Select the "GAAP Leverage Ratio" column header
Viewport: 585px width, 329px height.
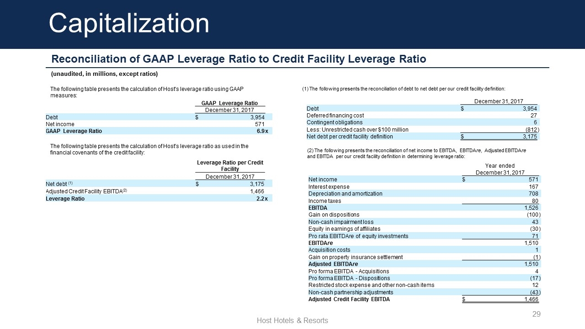[x=229, y=103]
